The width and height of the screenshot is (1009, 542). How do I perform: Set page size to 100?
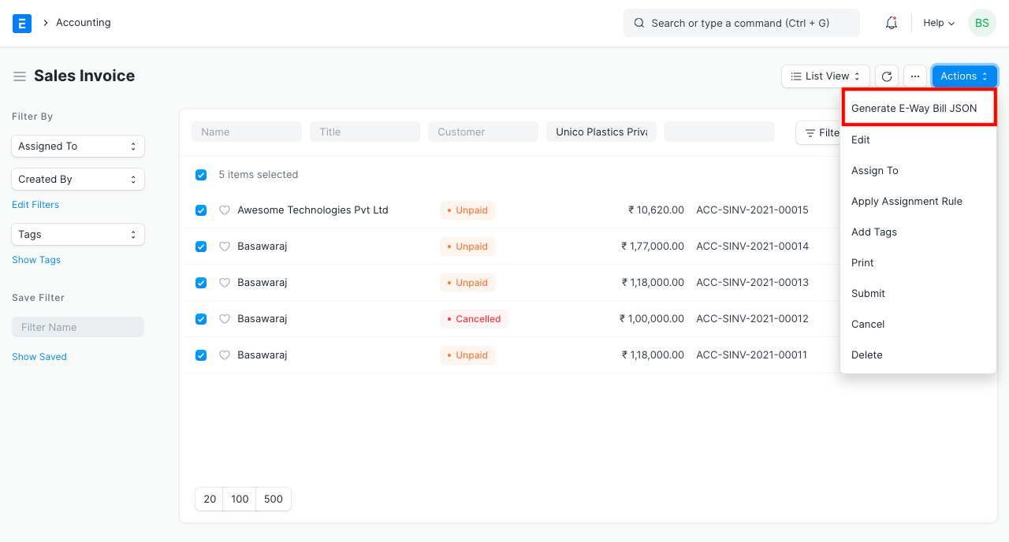[240, 499]
